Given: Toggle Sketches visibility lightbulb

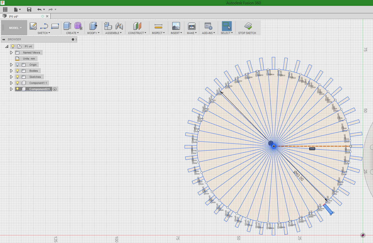Looking at the screenshot, I should click(x=17, y=77).
